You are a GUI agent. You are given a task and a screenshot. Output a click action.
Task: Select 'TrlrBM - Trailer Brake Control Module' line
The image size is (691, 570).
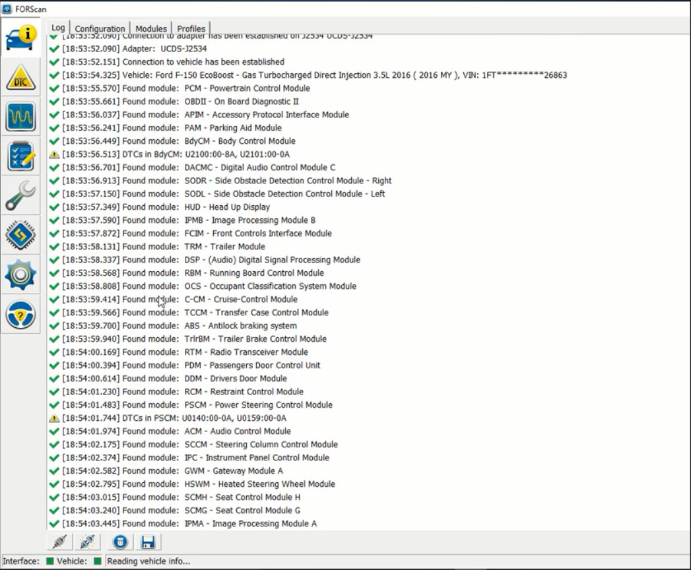(x=194, y=338)
